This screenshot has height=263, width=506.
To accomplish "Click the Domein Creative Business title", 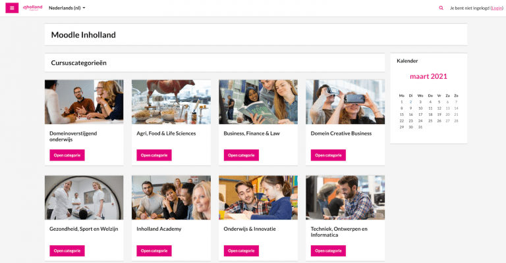I will pyautogui.click(x=341, y=133).
